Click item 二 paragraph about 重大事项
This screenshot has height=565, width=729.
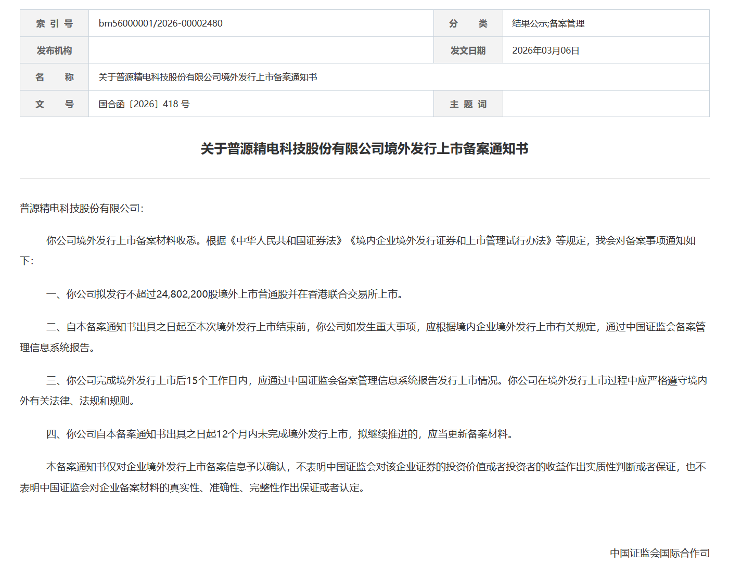tap(364, 337)
